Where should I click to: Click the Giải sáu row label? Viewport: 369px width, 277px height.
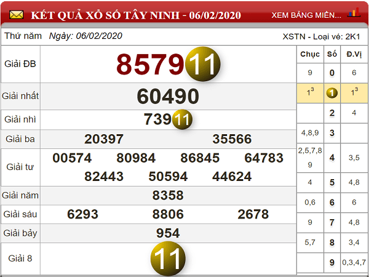coord(20,214)
